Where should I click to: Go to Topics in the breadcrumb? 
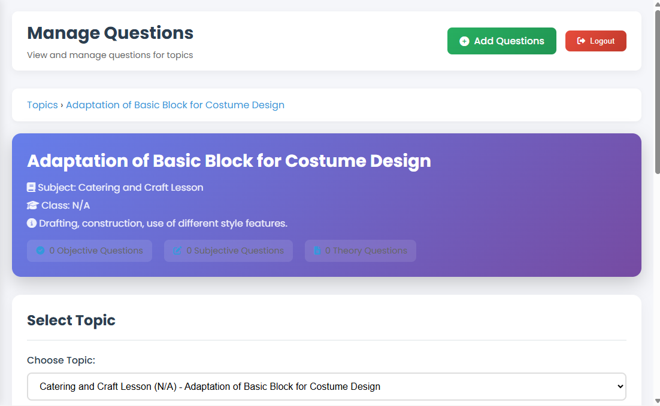click(x=43, y=105)
